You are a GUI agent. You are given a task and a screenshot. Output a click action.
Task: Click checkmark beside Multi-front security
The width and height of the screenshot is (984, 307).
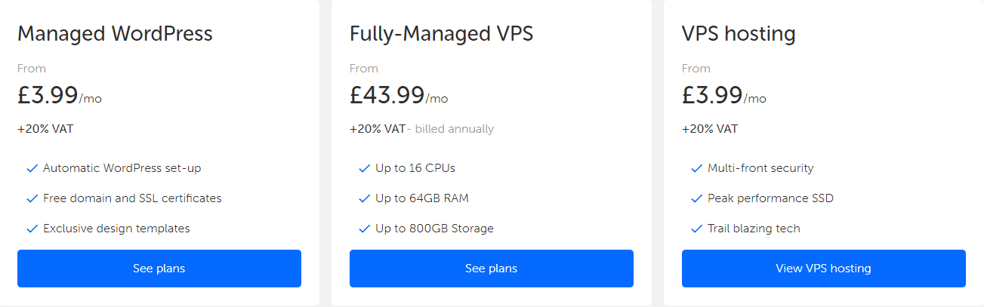696,168
